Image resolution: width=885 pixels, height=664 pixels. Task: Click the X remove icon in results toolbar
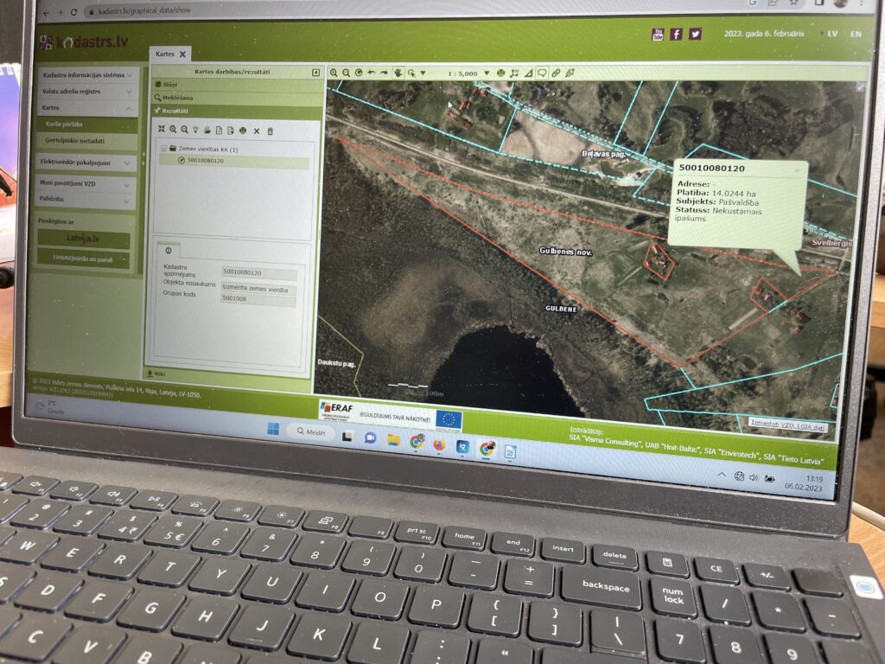click(257, 131)
